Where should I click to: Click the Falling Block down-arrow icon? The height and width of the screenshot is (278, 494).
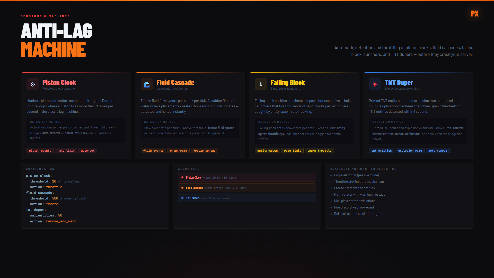coord(261,84)
